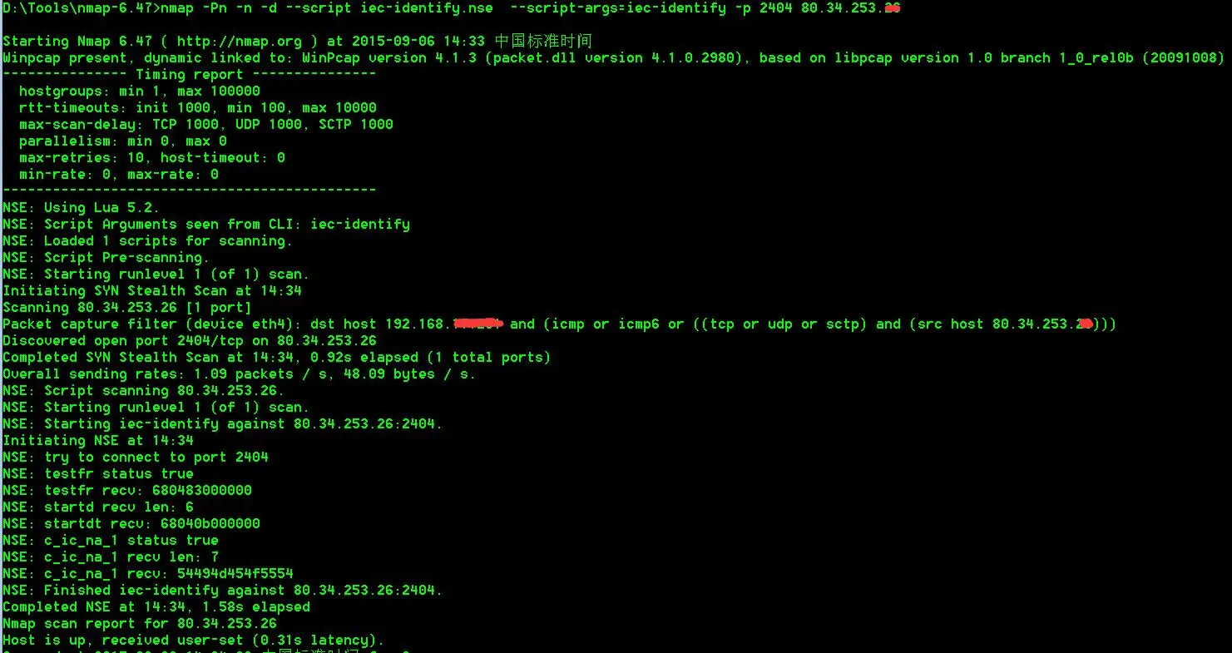1232x653 pixels.
Task: Click the 'rtt-timeouts' line
Action: click(197, 108)
